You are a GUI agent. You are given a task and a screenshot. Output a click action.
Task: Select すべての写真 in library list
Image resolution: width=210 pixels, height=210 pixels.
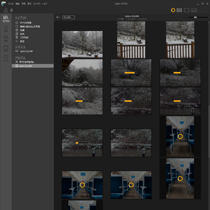26,23
